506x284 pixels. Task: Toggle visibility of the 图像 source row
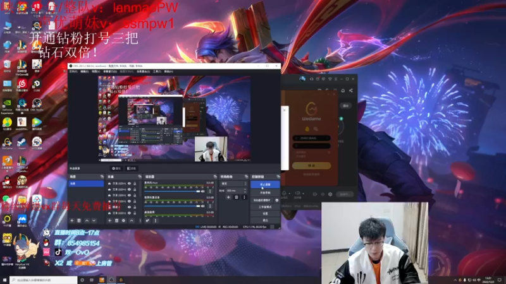click(130, 207)
